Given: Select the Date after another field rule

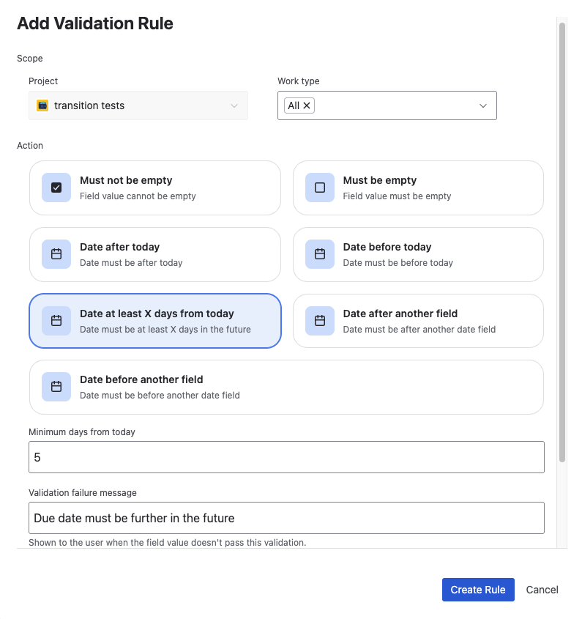Looking at the screenshot, I should pyautogui.click(x=417, y=321).
